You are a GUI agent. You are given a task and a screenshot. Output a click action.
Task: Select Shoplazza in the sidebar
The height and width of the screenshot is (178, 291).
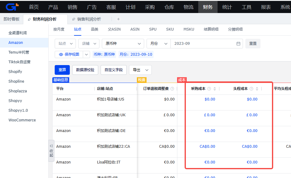(18, 91)
